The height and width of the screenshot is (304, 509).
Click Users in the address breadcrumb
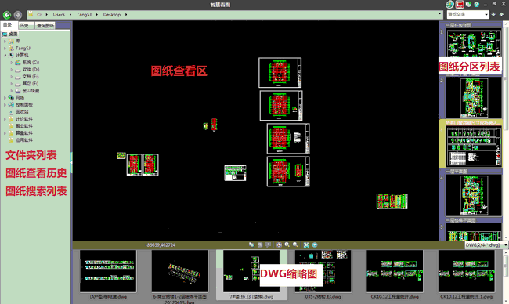[59, 15]
